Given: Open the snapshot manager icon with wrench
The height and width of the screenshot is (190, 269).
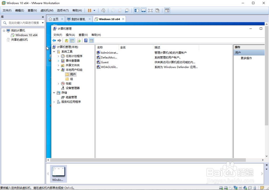Looking at the screenshot, I should pos(127,11).
